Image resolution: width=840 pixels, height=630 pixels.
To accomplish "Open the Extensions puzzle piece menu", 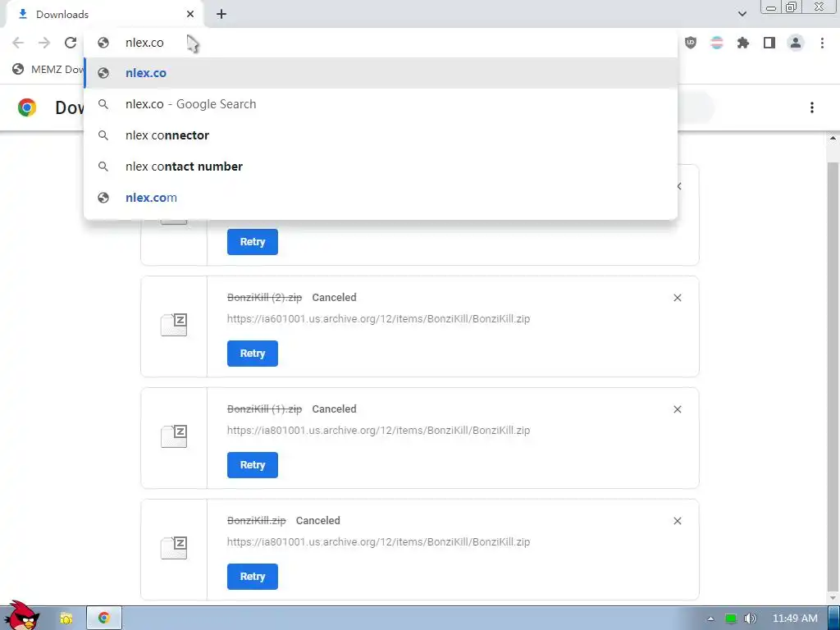I will point(743,43).
